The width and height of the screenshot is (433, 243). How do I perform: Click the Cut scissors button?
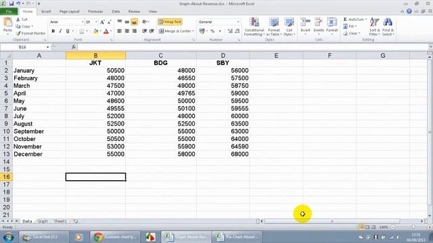(x=22, y=20)
